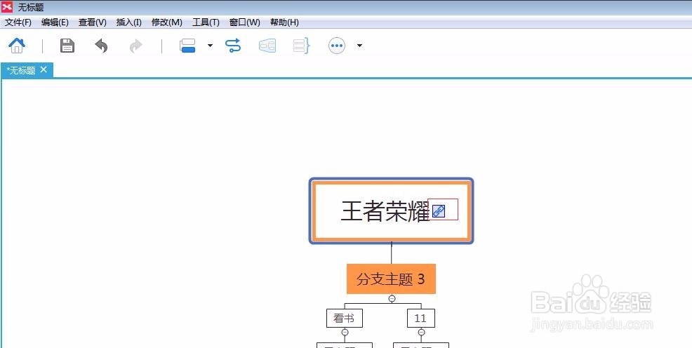Click the XMind app icon in title bar
692x348 pixels.
(6, 7)
